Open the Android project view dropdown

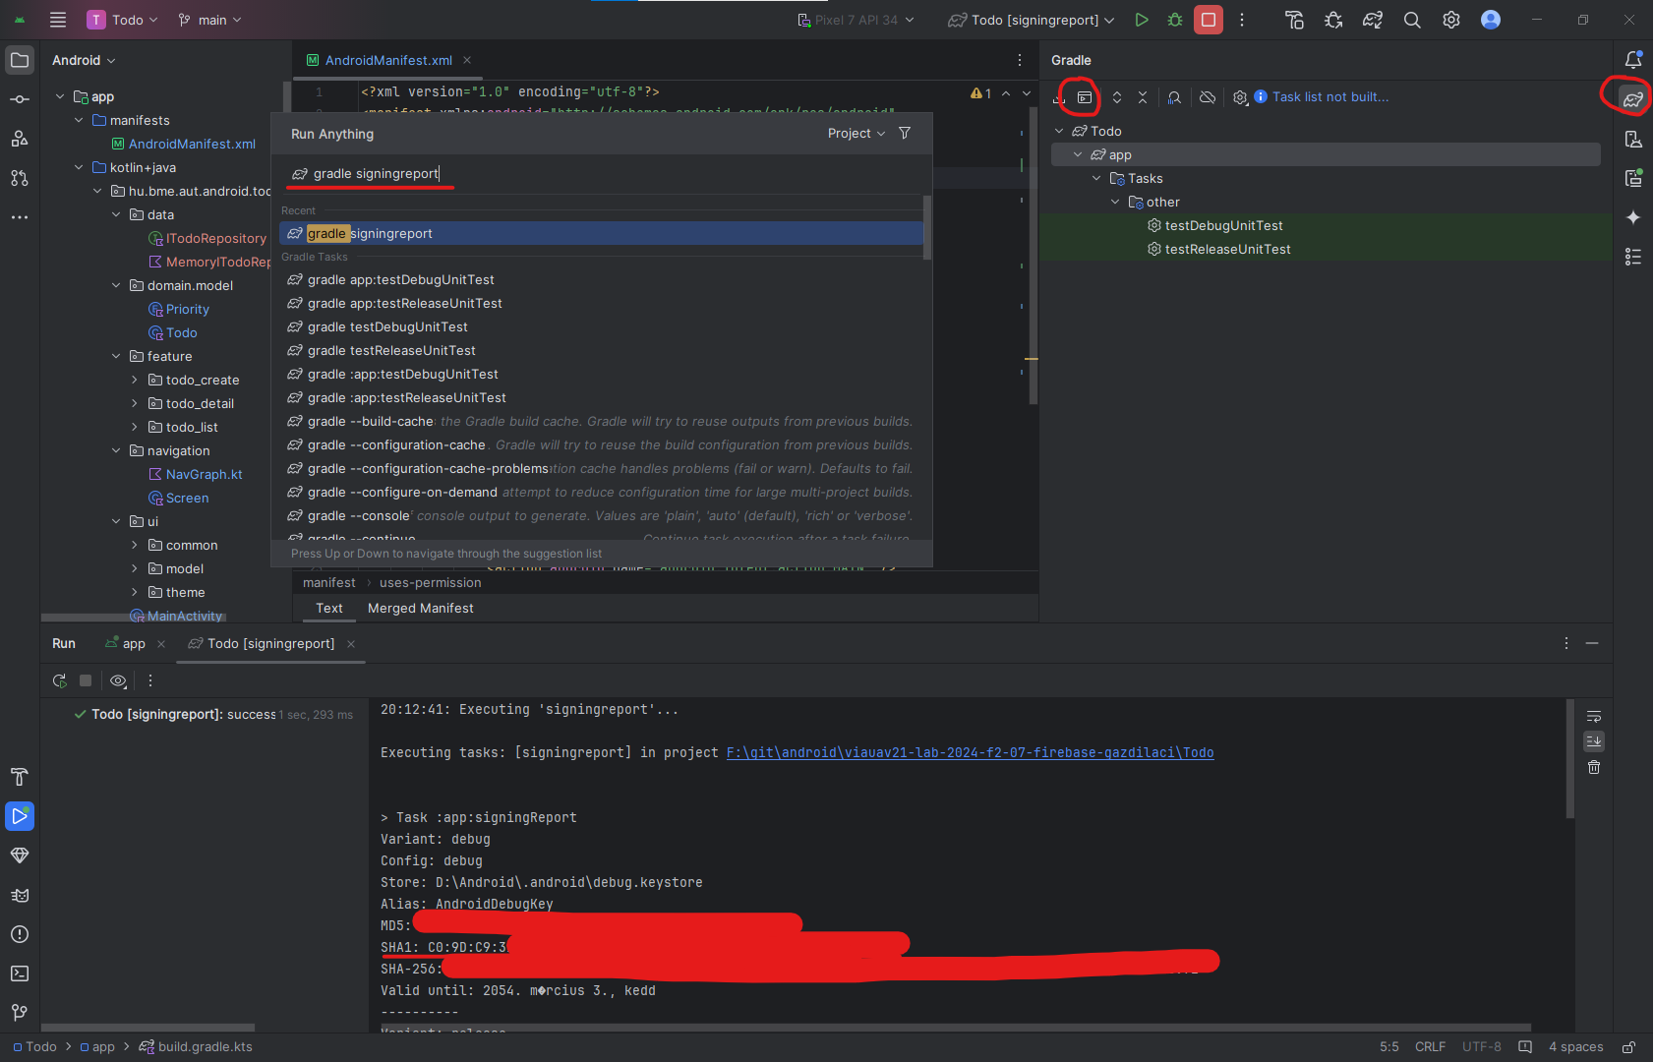(x=84, y=60)
